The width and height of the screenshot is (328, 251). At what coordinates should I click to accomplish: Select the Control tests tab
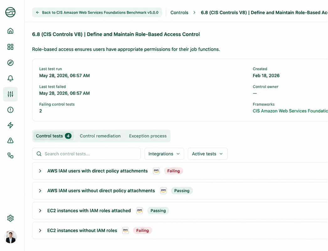[54, 136]
